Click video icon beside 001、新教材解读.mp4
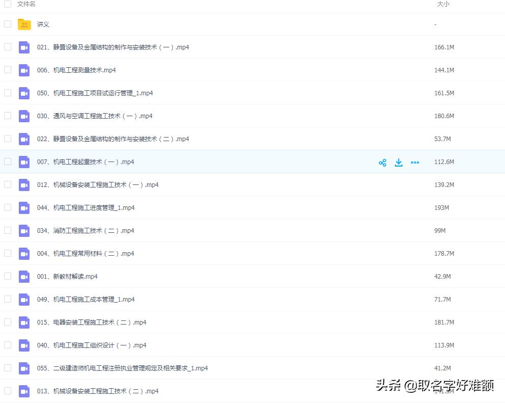 coord(24,276)
